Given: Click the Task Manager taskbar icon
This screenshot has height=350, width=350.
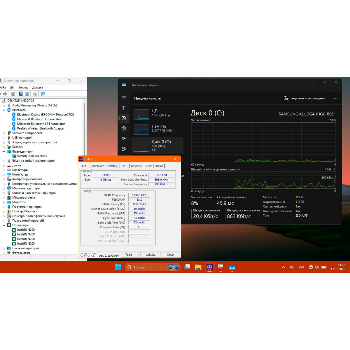Looking at the screenshot, I should (232, 267).
